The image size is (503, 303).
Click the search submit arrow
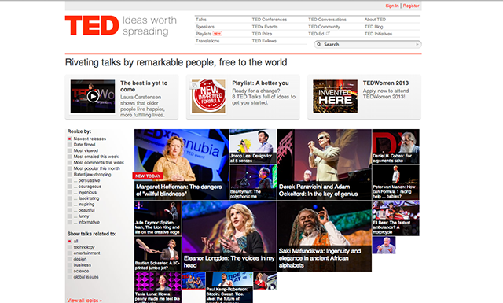pos(417,44)
